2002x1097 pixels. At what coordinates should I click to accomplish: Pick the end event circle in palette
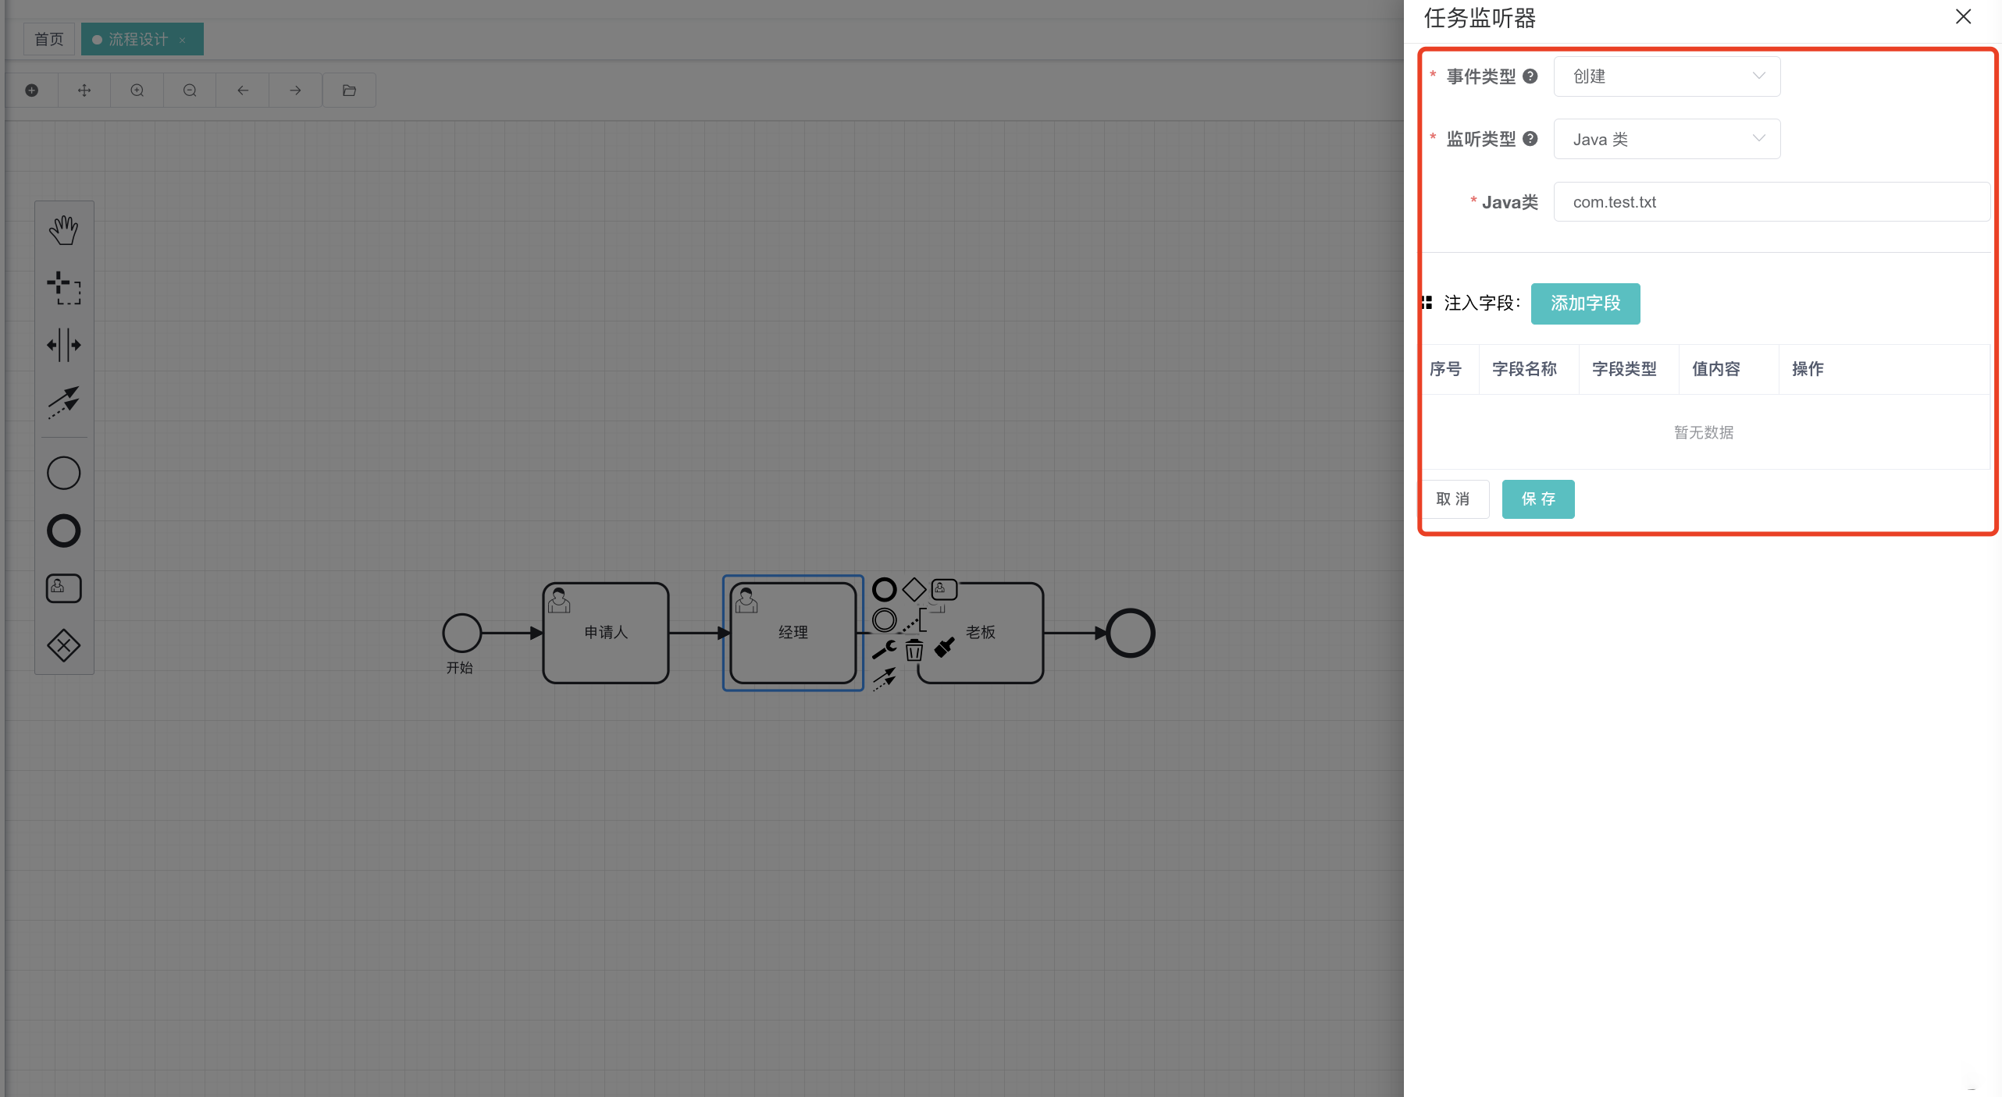64,531
